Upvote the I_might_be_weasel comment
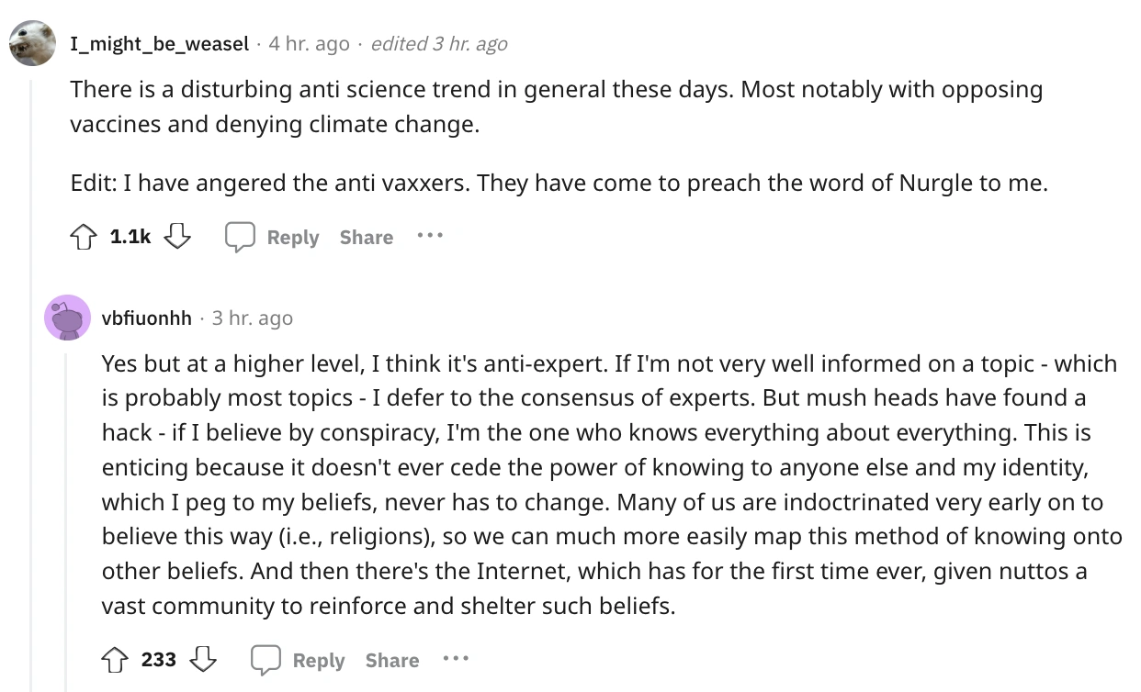This screenshot has width=1141, height=692. pos(82,238)
